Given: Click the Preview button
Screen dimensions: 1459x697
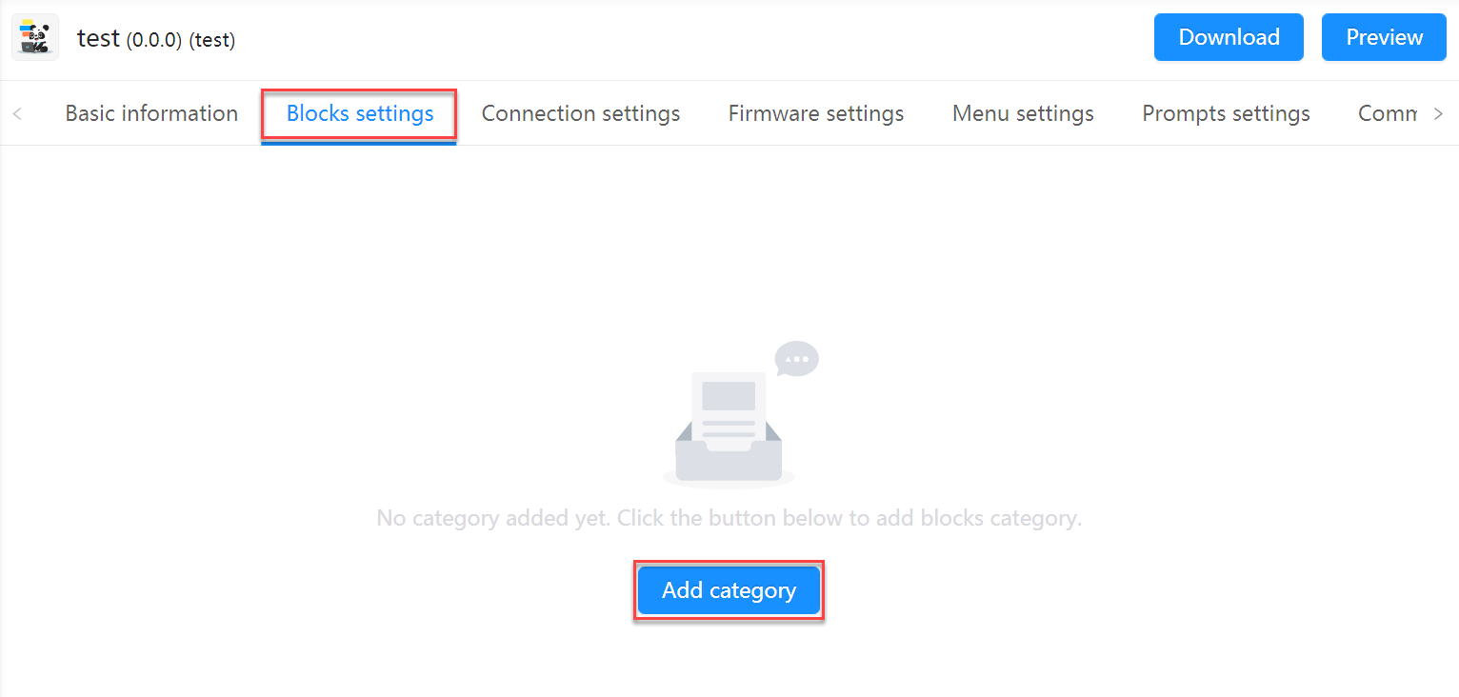Looking at the screenshot, I should click(1384, 37).
